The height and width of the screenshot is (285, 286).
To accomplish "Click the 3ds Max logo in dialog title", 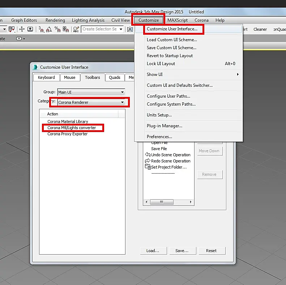I will click(35, 67).
